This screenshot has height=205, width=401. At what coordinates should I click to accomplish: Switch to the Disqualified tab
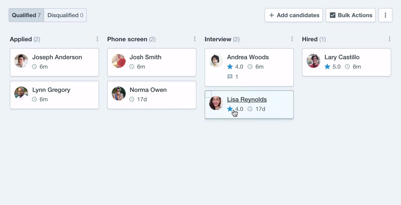[x=65, y=15]
